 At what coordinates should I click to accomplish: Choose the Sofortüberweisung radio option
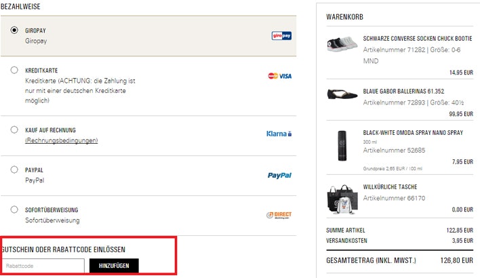click(14, 210)
